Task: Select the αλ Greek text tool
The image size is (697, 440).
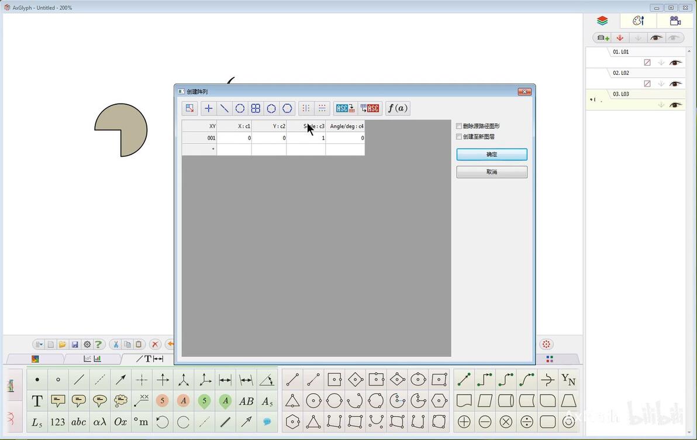Action: click(99, 422)
